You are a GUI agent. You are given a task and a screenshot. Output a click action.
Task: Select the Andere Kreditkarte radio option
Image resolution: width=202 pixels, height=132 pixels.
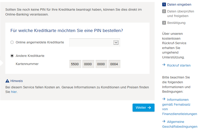coord(12,56)
